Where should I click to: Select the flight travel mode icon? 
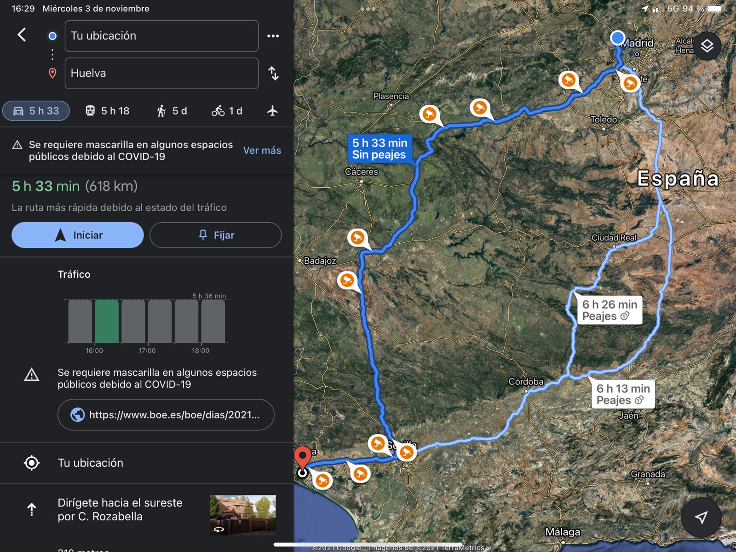pyautogui.click(x=272, y=111)
